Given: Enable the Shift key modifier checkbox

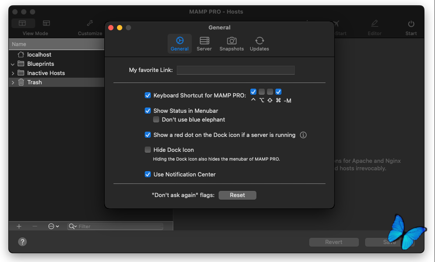Looking at the screenshot, I should (x=270, y=92).
